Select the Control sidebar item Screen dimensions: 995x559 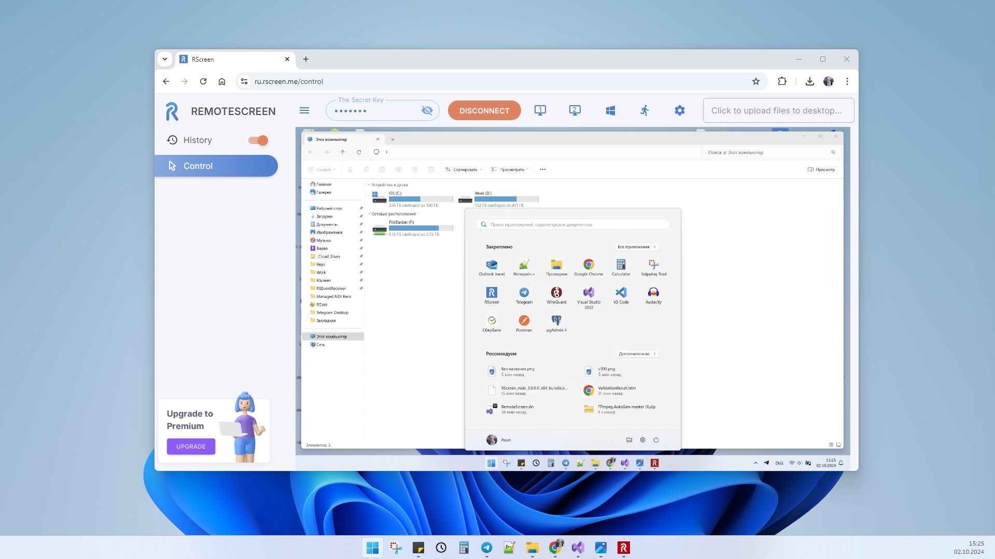point(216,166)
